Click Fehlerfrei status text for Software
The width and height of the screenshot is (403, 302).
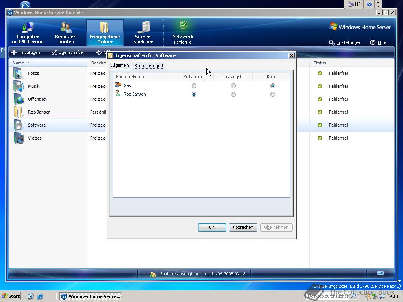(x=338, y=125)
